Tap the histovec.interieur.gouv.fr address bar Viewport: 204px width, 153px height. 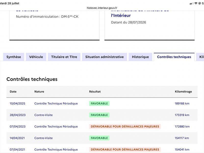102,8
